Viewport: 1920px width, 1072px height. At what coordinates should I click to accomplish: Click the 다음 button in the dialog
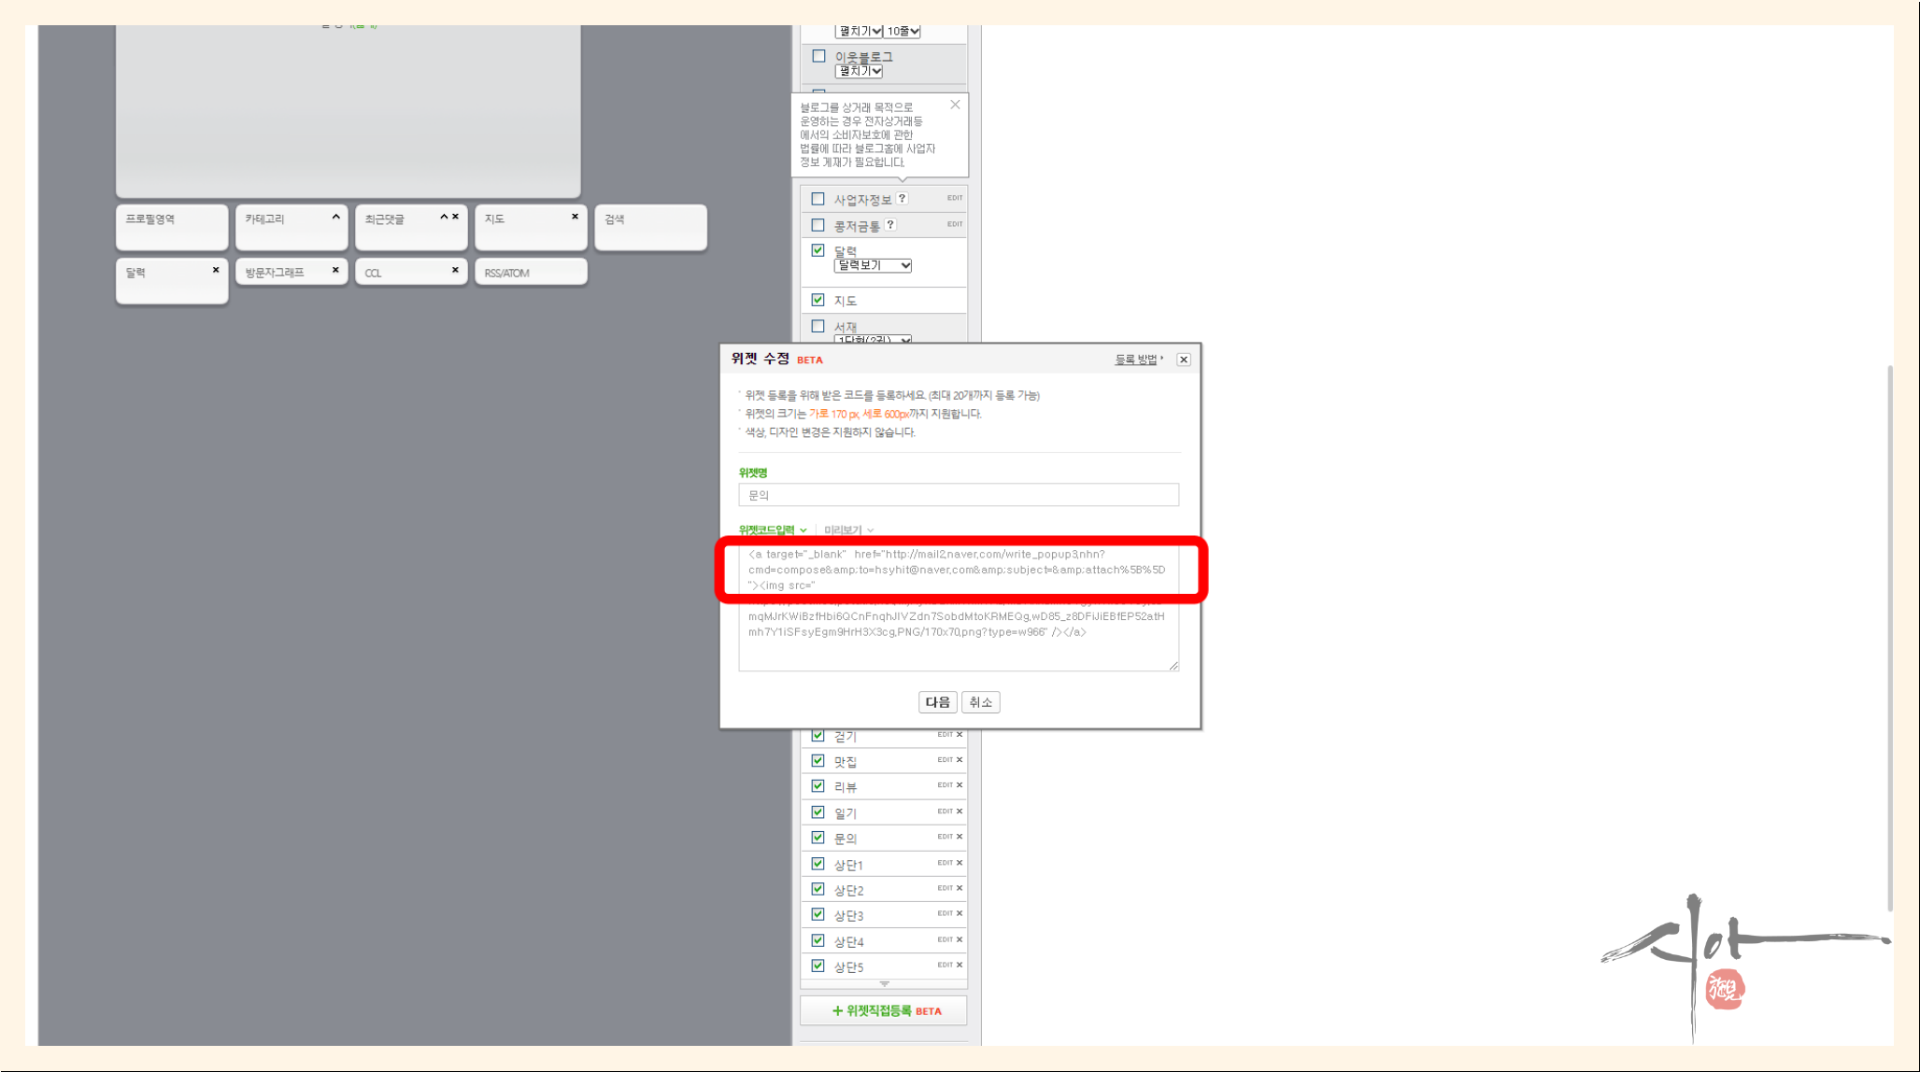[x=937, y=702]
